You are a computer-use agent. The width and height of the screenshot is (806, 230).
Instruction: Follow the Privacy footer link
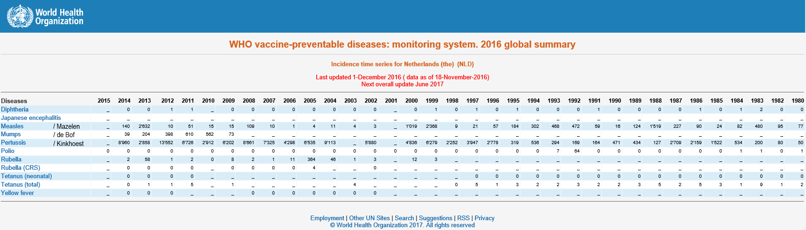click(485, 218)
